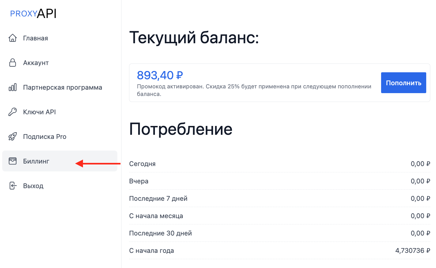This screenshot has width=436, height=268.
Task: Click the wallet icon beside Биллинг
Action: 12,161
